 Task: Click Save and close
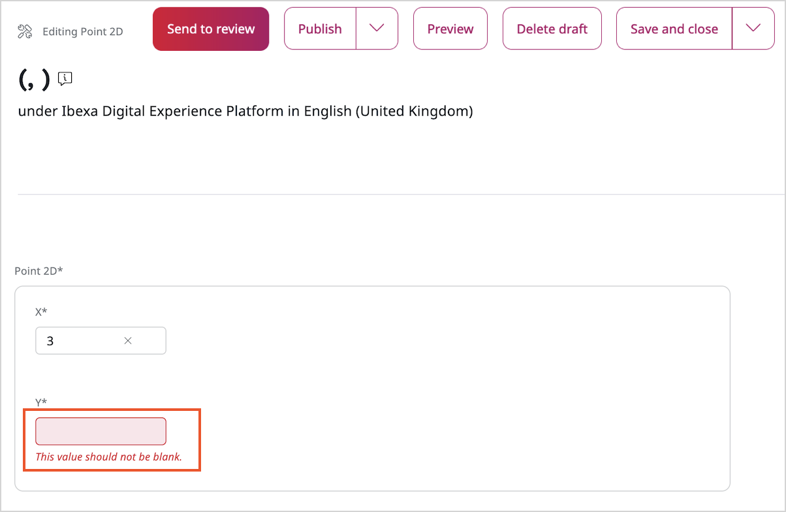click(674, 29)
